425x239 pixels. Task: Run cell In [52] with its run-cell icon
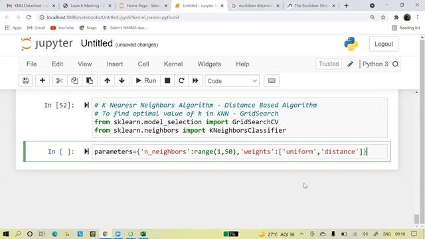[x=86, y=105]
